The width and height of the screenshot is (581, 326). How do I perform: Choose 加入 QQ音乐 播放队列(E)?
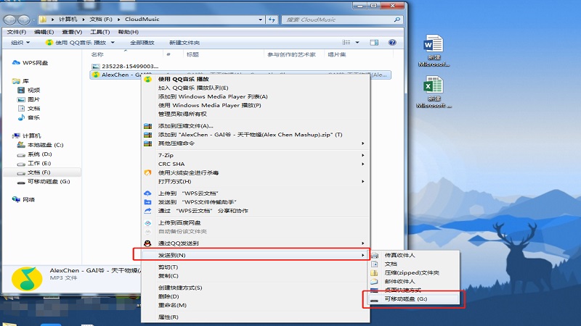tap(256, 88)
